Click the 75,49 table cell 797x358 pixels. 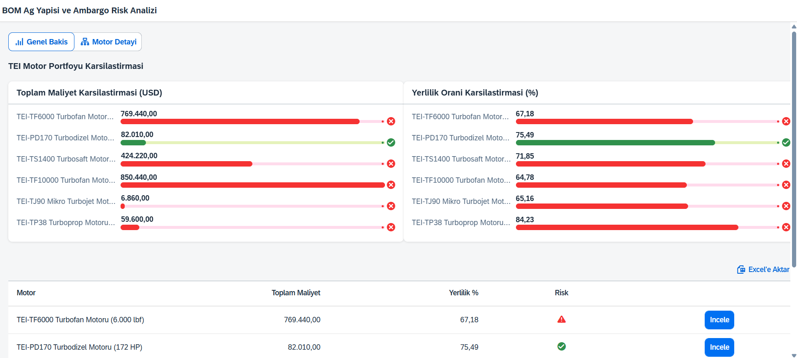coord(469,347)
